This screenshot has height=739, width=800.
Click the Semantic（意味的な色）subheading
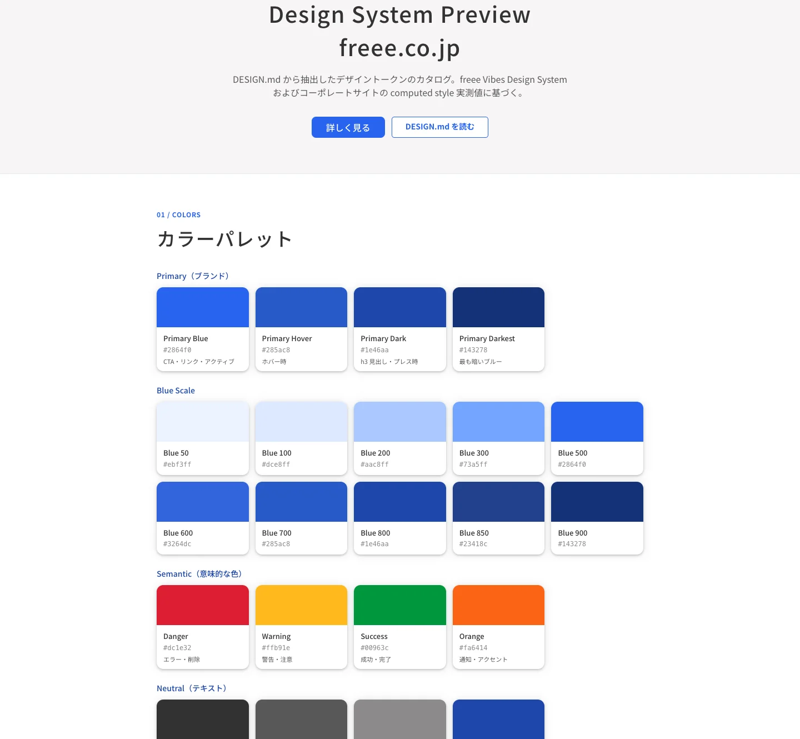tap(199, 574)
